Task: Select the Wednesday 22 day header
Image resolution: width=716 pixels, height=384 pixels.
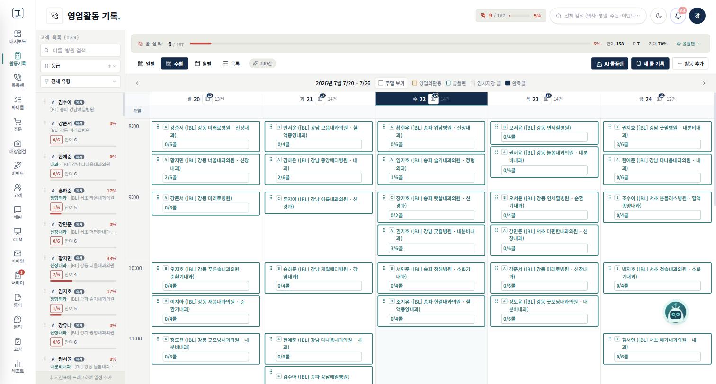Action: (431, 99)
